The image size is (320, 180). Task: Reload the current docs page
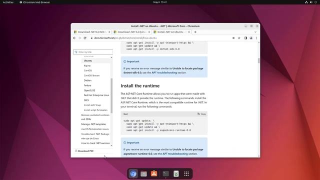click(85, 38)
